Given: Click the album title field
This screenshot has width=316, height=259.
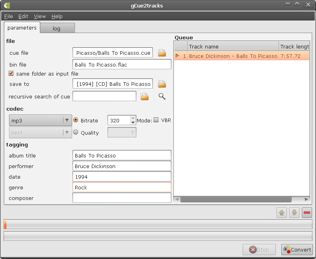Looking at the screenshot, I should [x=122, y=155].
